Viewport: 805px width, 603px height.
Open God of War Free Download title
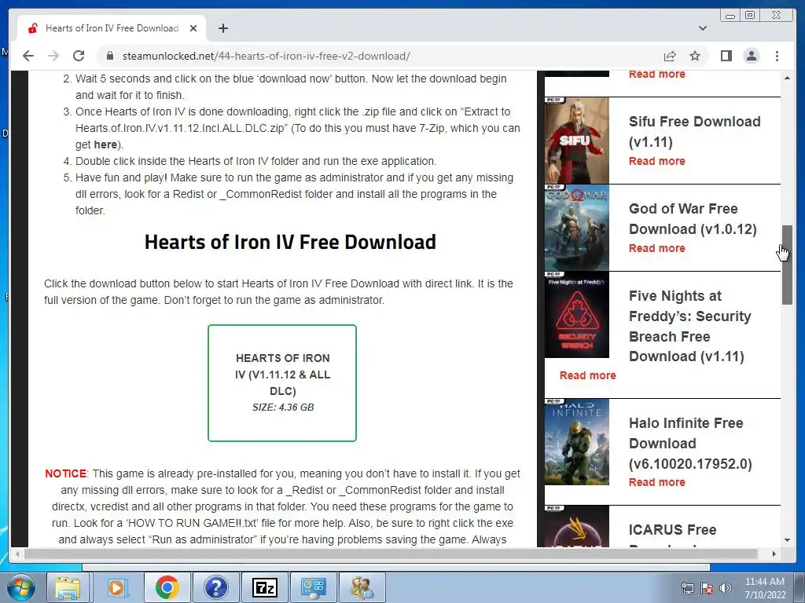point(693,218)
